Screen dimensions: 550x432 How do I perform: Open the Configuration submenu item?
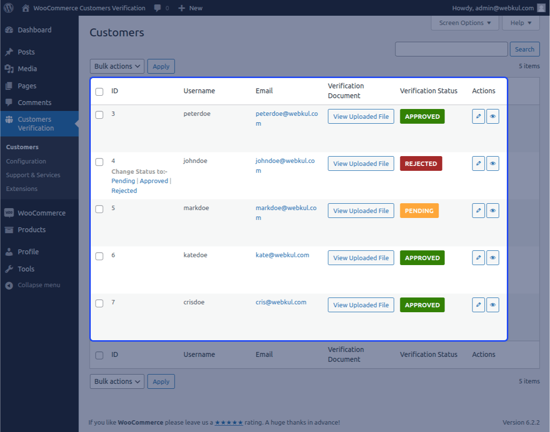click(x=26, y=161)
